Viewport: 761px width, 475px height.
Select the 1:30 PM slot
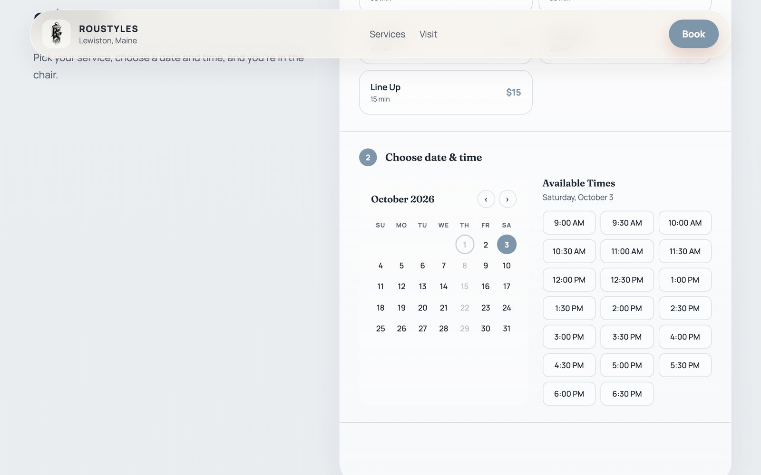click(x=569, y=308)
